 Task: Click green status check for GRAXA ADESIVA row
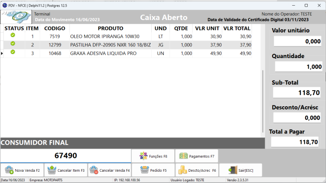pos(13,52)
